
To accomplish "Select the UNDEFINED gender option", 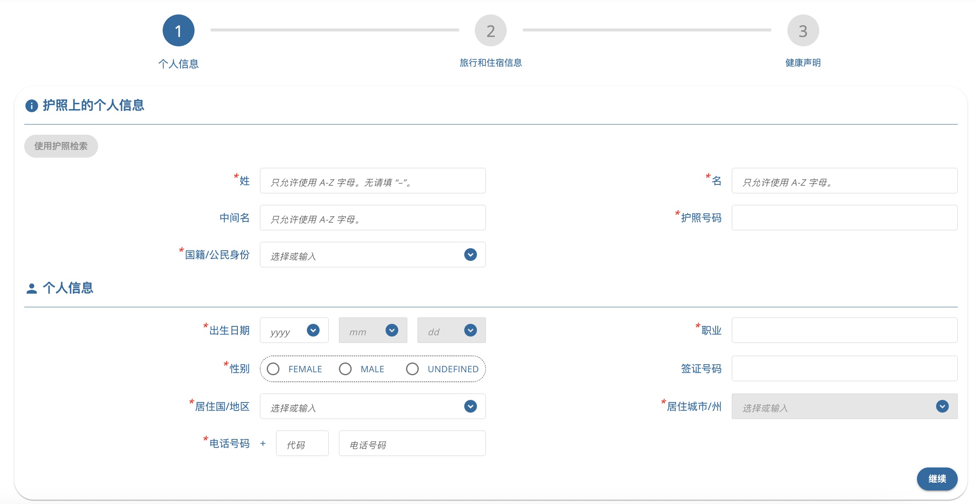I will (x=412, y=369).
